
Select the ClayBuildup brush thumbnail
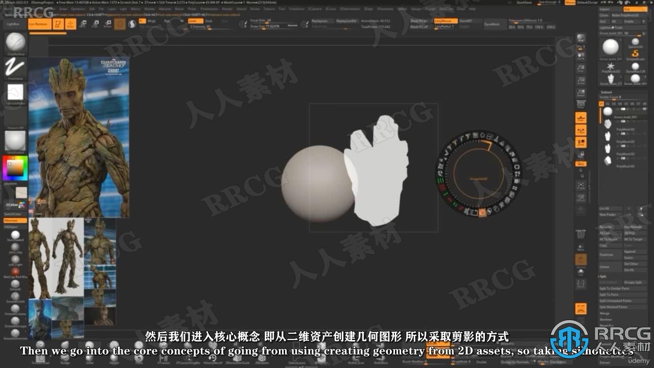15,43
